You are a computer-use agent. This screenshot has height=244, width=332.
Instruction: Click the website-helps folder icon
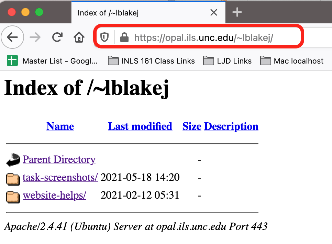13,196
